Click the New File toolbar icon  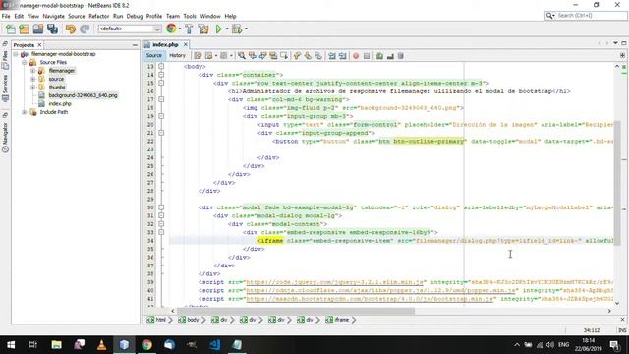[11, 29]
